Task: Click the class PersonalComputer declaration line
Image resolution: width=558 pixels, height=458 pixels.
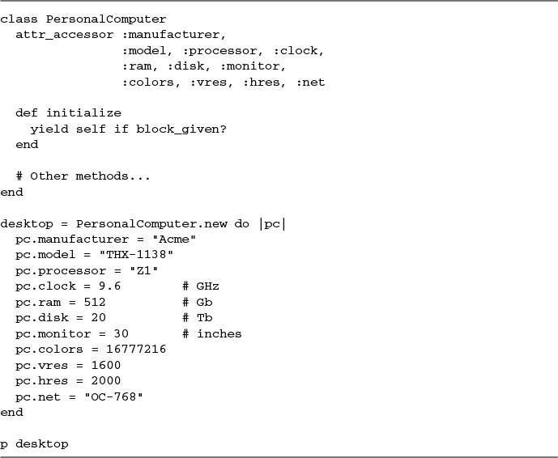Action: pyautogui.click(x=83, y=19)
